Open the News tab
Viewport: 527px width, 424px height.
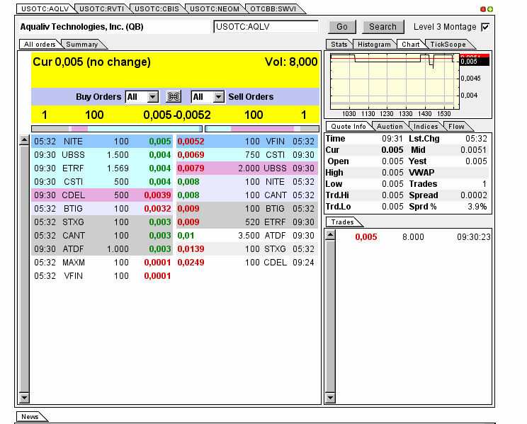click(30, 417)
